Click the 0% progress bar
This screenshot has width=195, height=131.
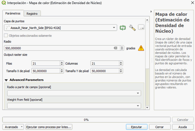(86, 120)
